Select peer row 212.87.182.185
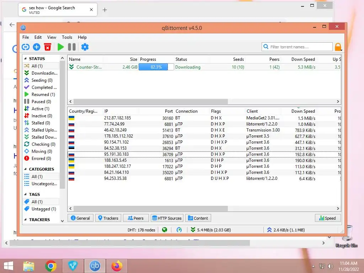The image size is (364, 273). tap(204, 118)
